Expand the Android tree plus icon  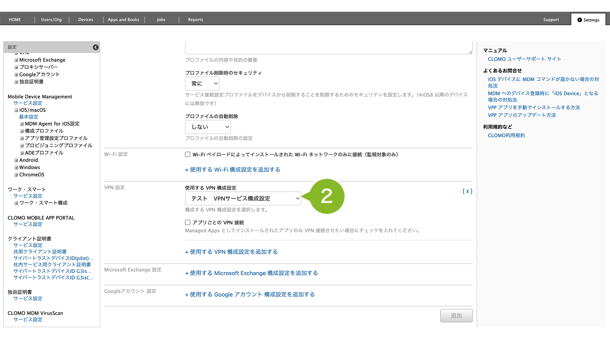[x=16, y=160]
